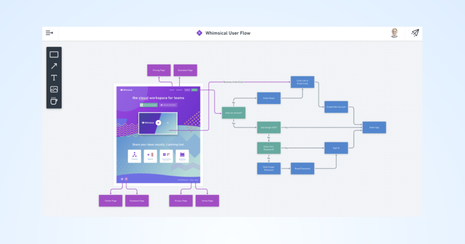
Task: Click the Wireframes card in mockup
Action: pyautogui.click(x=182, y=156)
